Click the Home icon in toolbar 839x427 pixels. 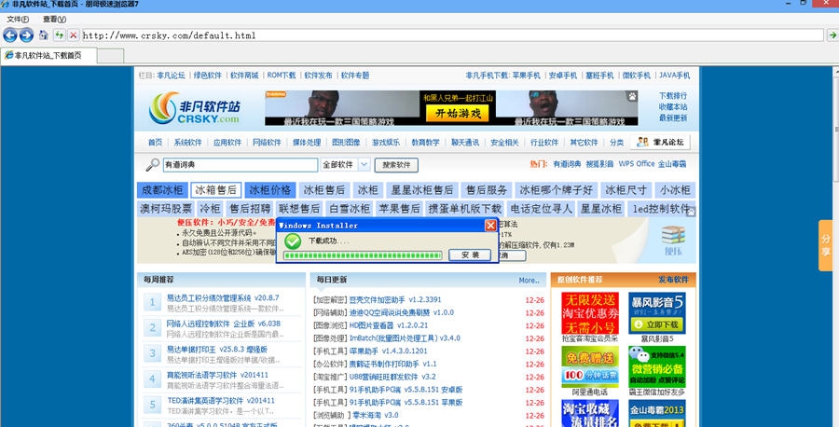43,35
